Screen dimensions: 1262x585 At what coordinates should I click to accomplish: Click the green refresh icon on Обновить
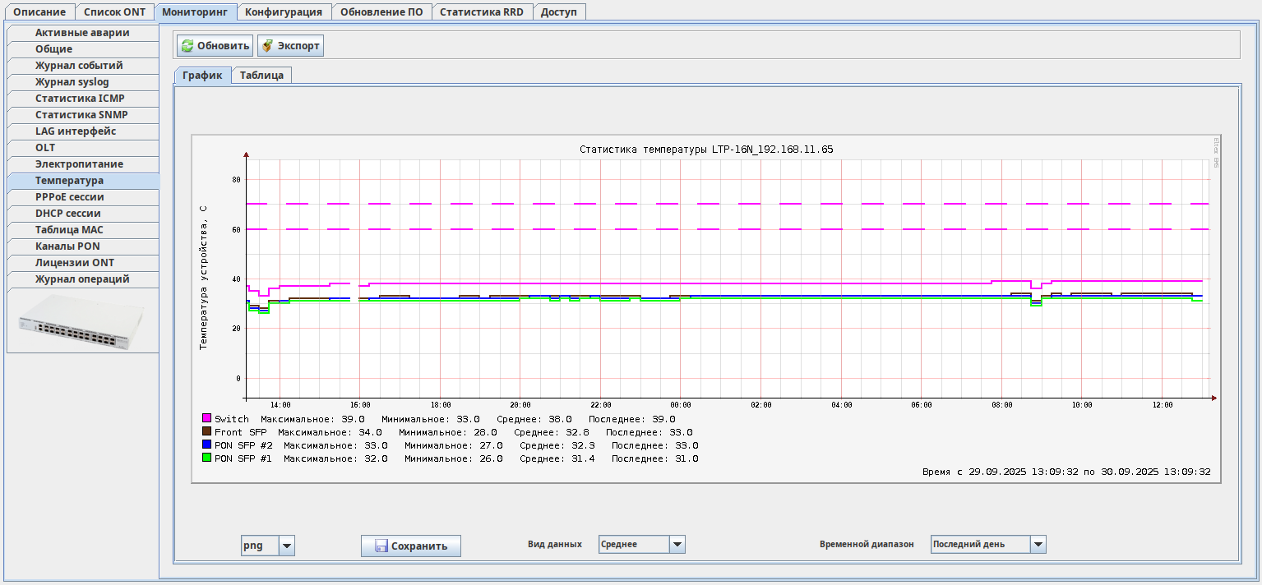pos(187,46)
